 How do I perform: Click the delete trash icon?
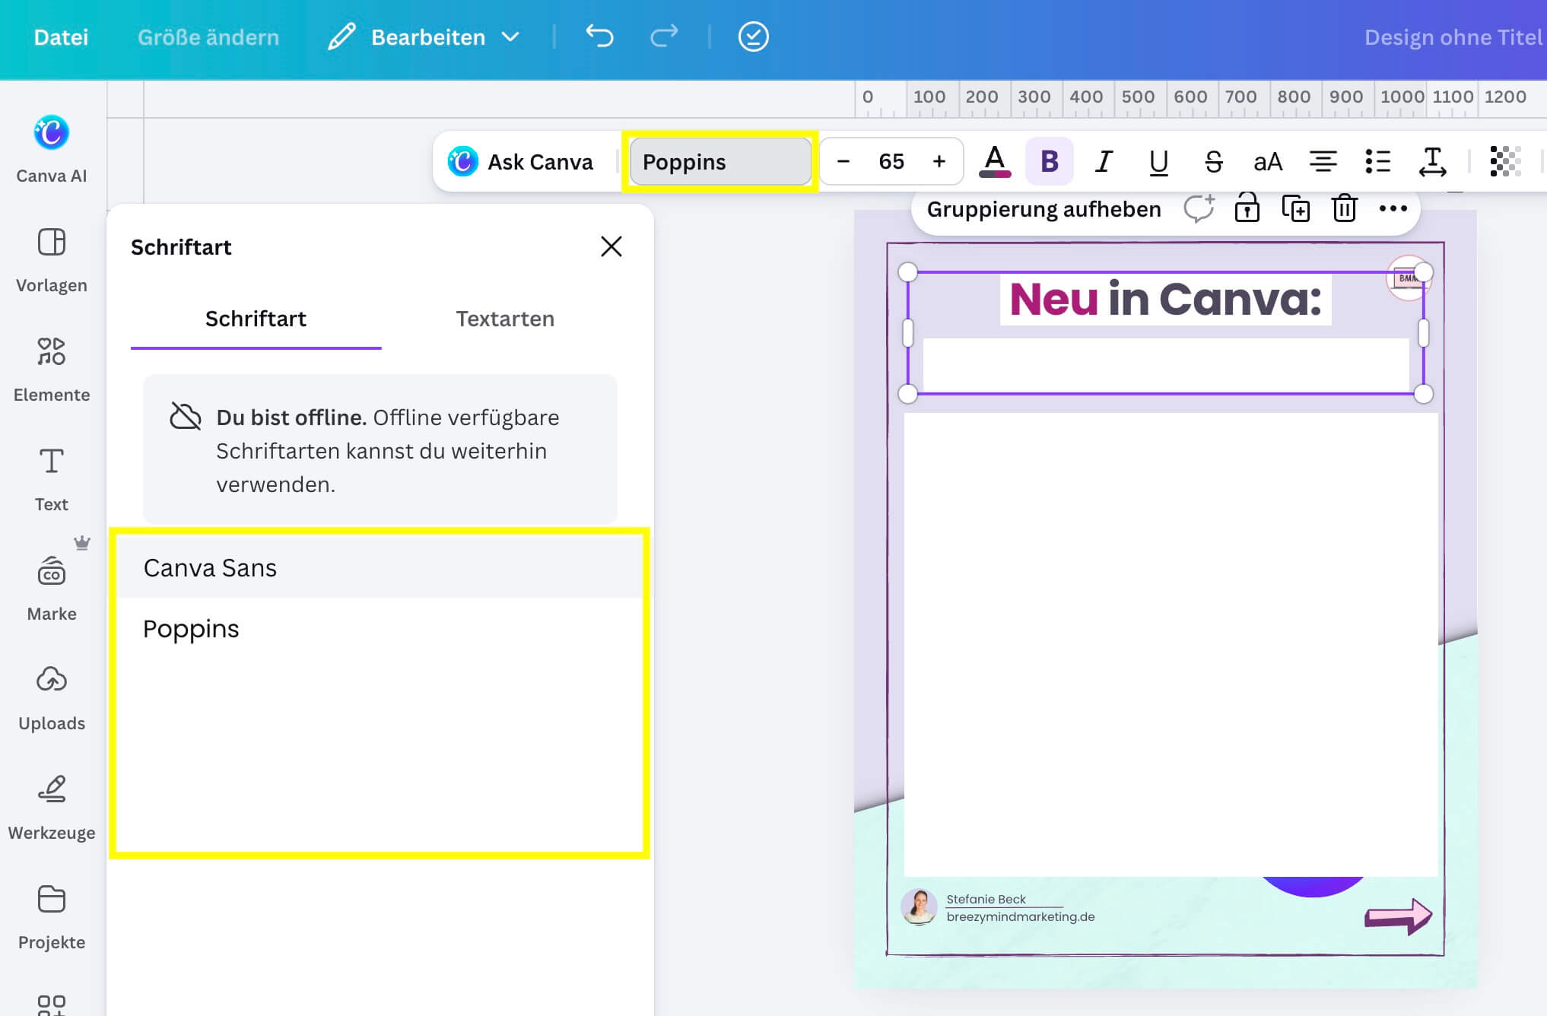[1344, 208]
